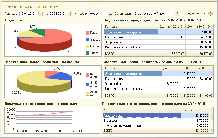The image size is (218, 138).
Task: Select Завод металлоконструкций row in first table
Action: pyautogui.click(x=158, y=32)
